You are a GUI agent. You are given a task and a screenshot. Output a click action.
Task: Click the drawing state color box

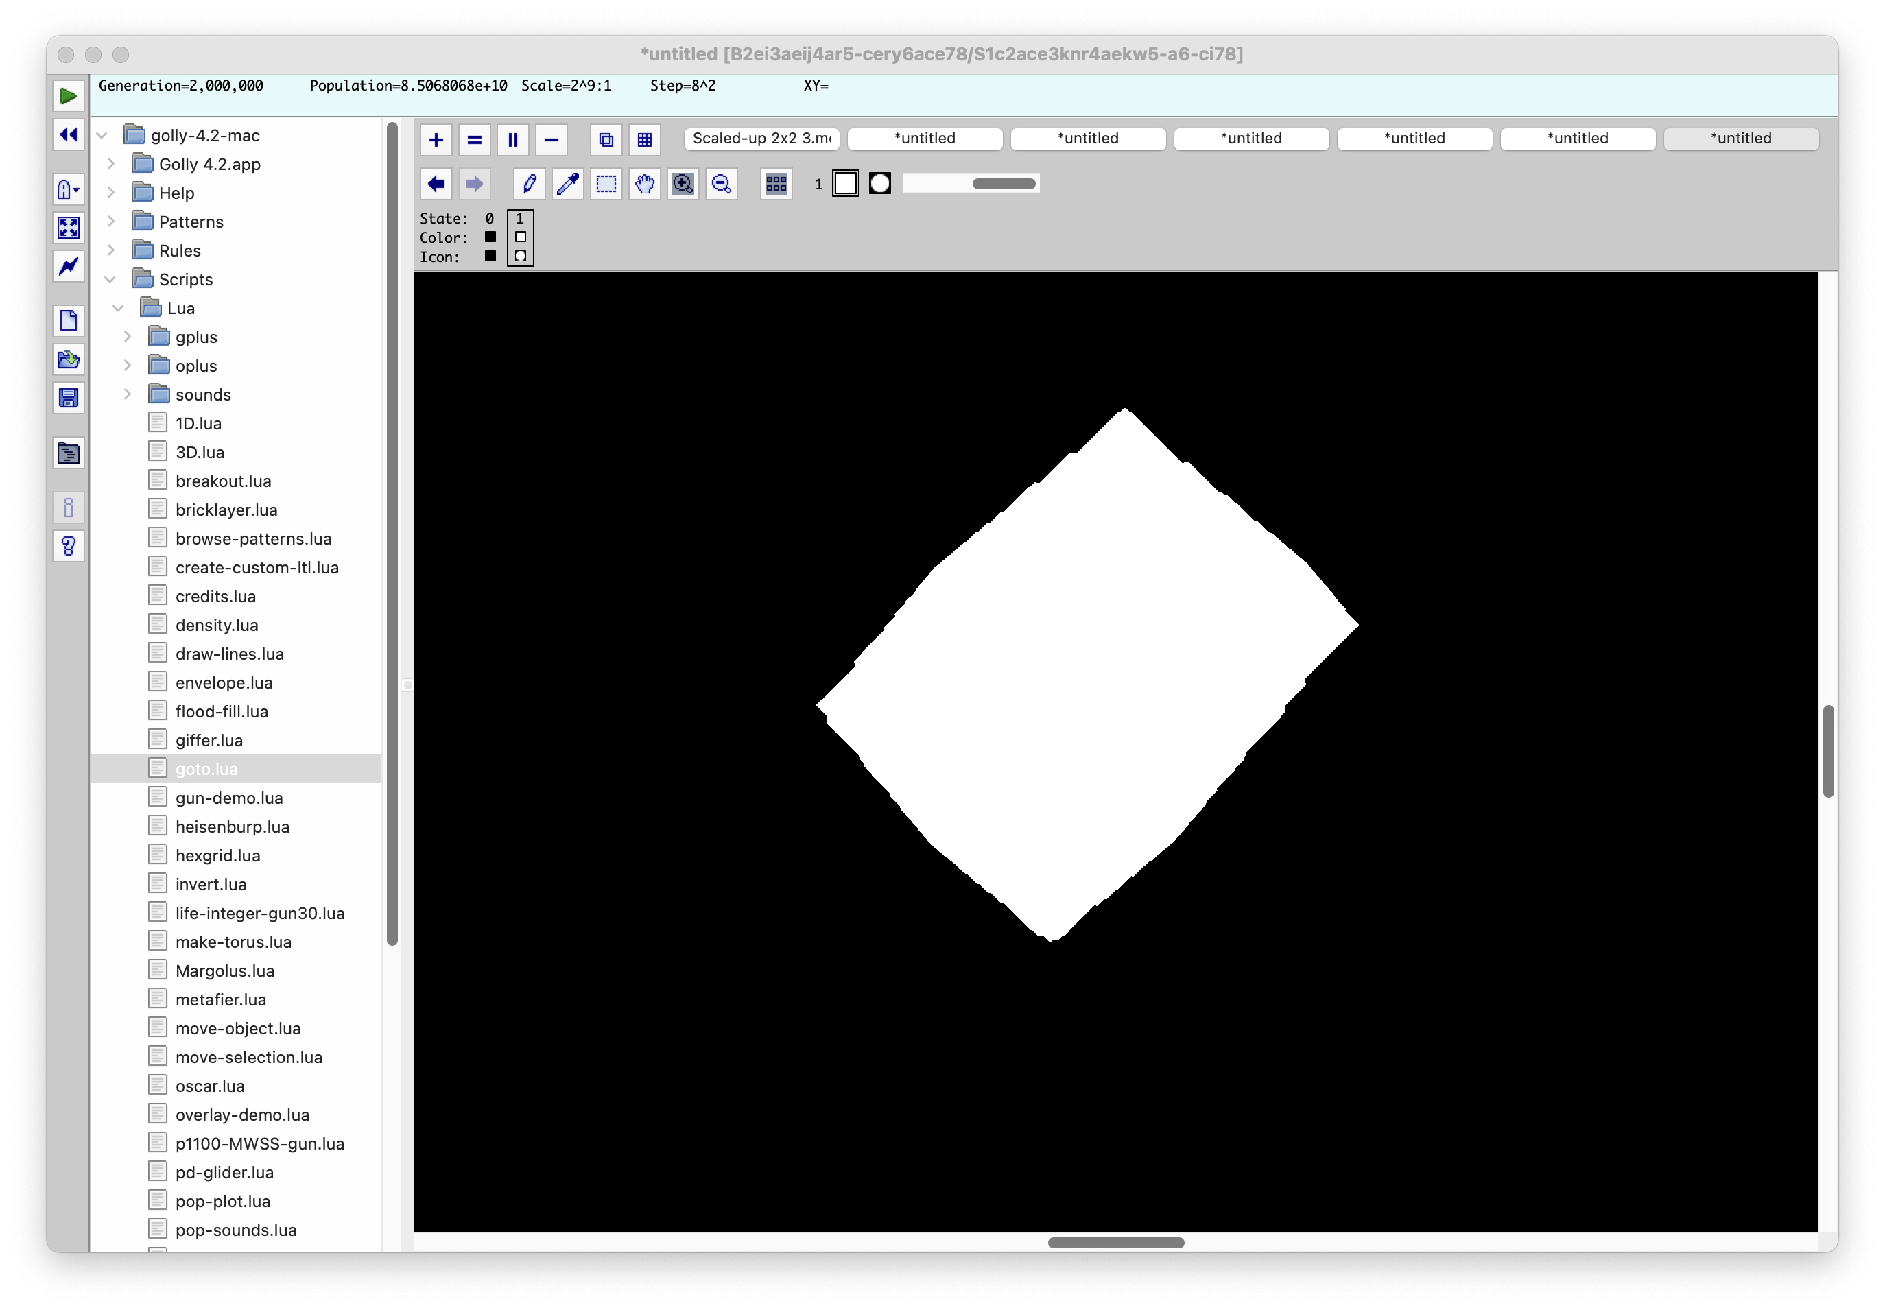[x=846, y=184]
